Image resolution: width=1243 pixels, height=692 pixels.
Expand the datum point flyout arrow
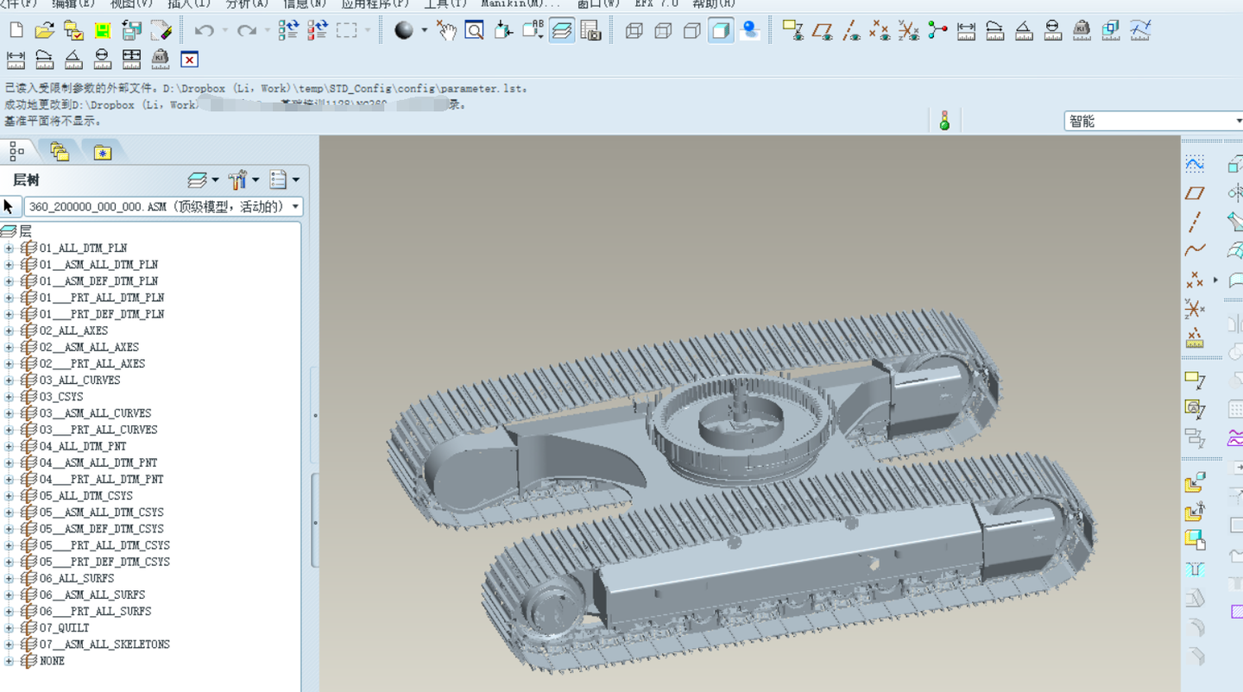[x=1215, y=280]
